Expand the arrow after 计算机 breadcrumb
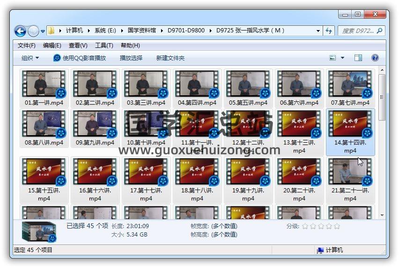The image size is (399, 268). (x=89, y=31)
